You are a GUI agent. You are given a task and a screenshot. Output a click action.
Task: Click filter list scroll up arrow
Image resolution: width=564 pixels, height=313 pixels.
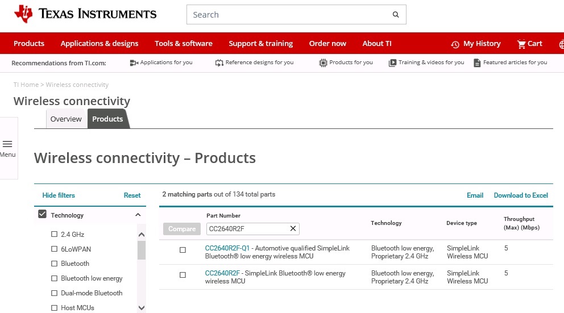[142, 235]
